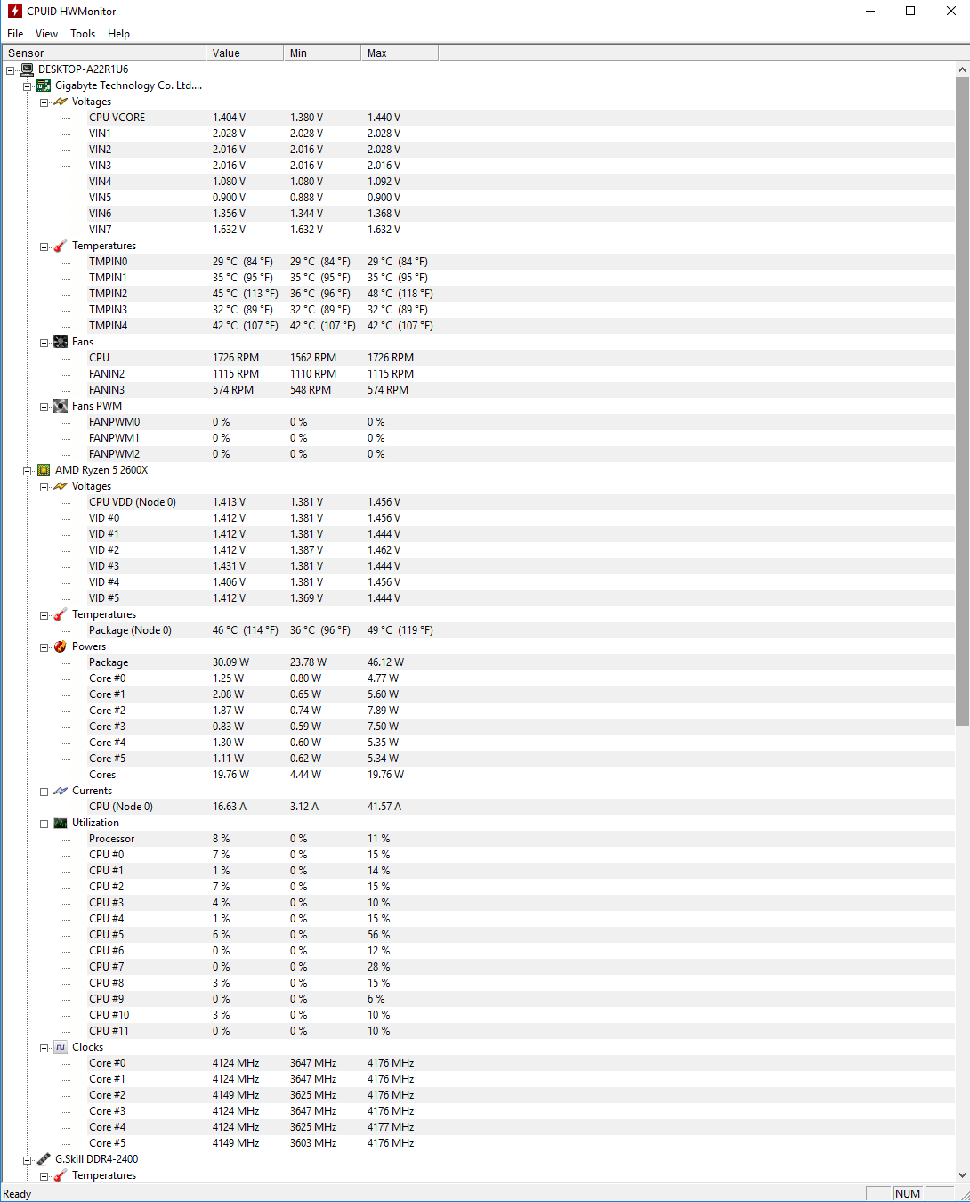Collapse the Utilization section
The image size is (970, 1202).
click(x=44, y=824)
